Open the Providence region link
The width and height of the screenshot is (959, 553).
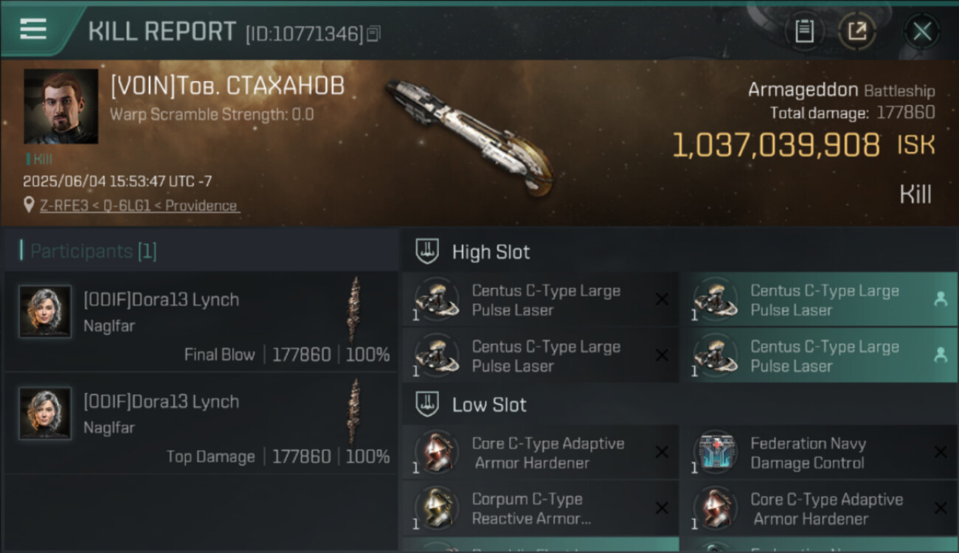click(201, 206)
